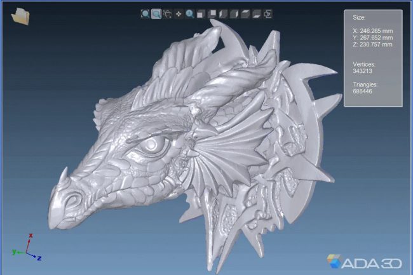Image resolution: width=413 pixels, height=275 pixels.
Task: Click the magnifier icon right of pan tool
Action: coord(189,13)
